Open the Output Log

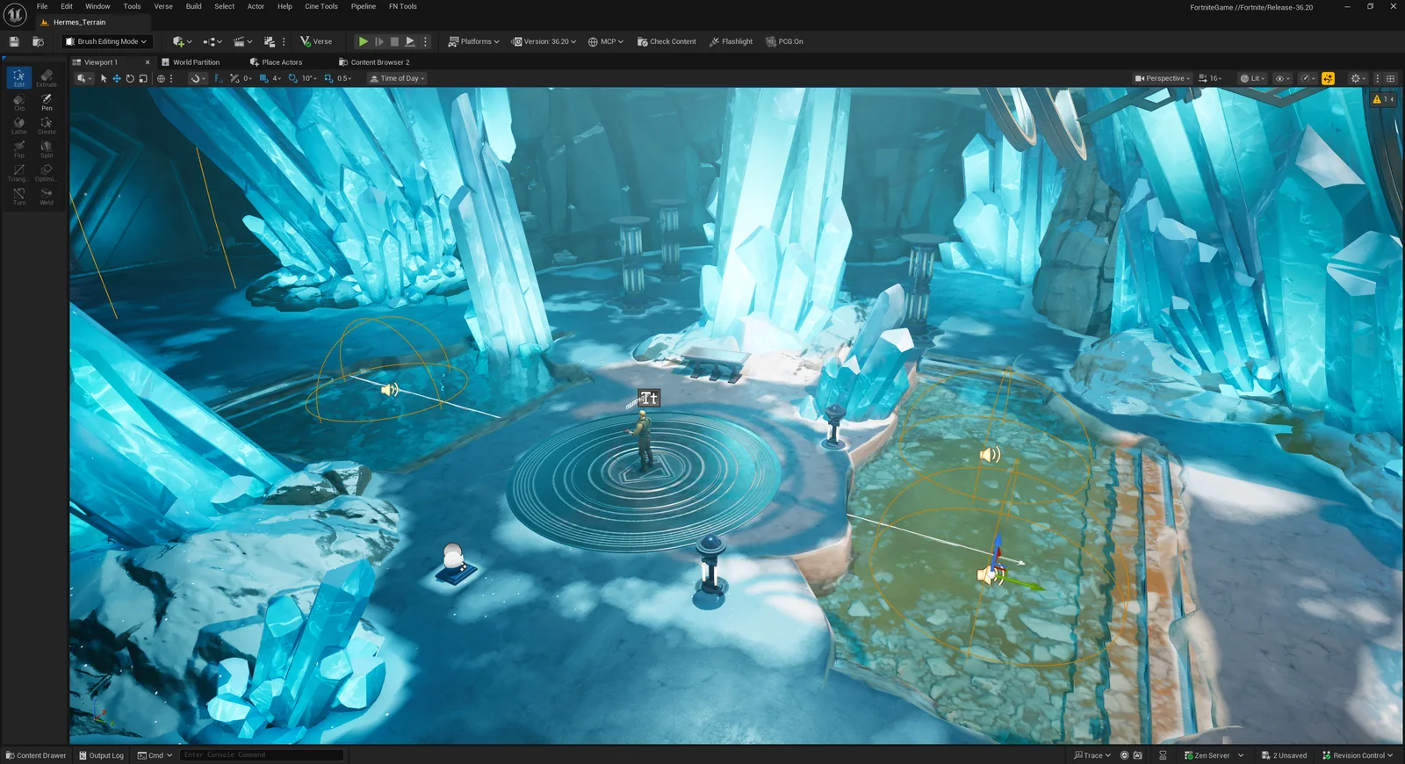(x=101, y=755)
